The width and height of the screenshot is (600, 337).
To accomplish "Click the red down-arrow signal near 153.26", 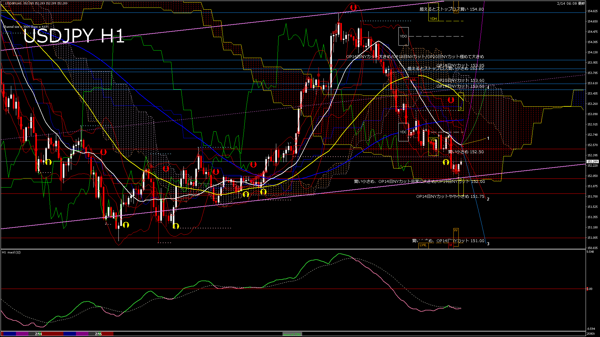I will click(x=451, y=100).
